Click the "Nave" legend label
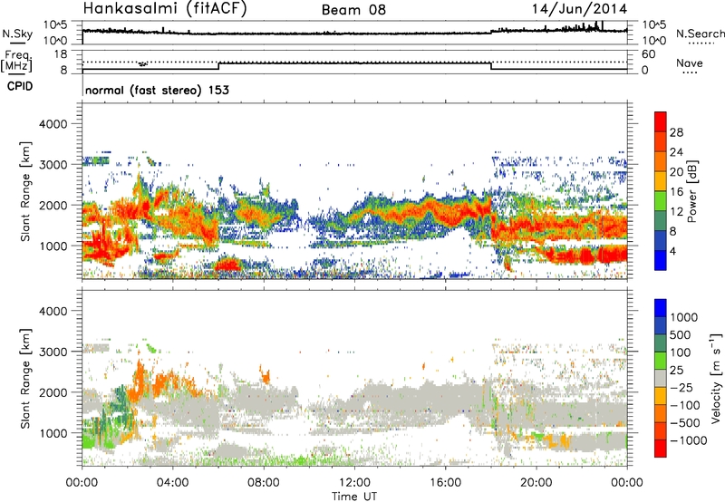 click(690, 63)
